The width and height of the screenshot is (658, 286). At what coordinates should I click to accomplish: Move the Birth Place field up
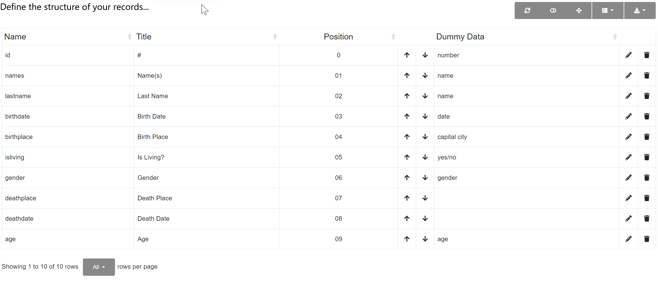click(x=407, y=137)
